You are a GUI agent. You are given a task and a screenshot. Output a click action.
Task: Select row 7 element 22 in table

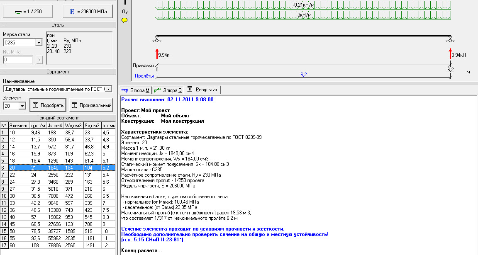tap(58, 175)
